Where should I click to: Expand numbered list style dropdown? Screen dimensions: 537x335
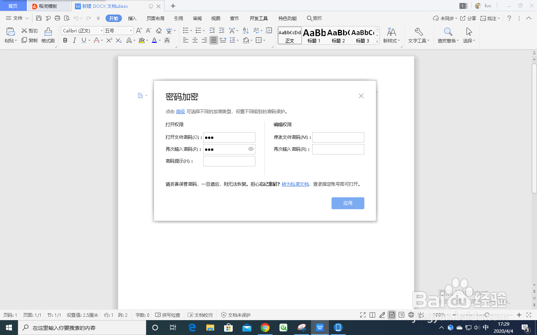point(204,31)
